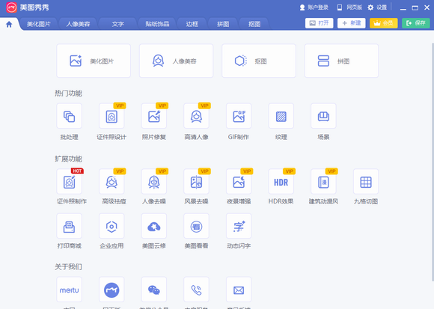Open the large 抠图 cutout card
434x309 pixels.
pyautogui.click(x=259, y=61)
